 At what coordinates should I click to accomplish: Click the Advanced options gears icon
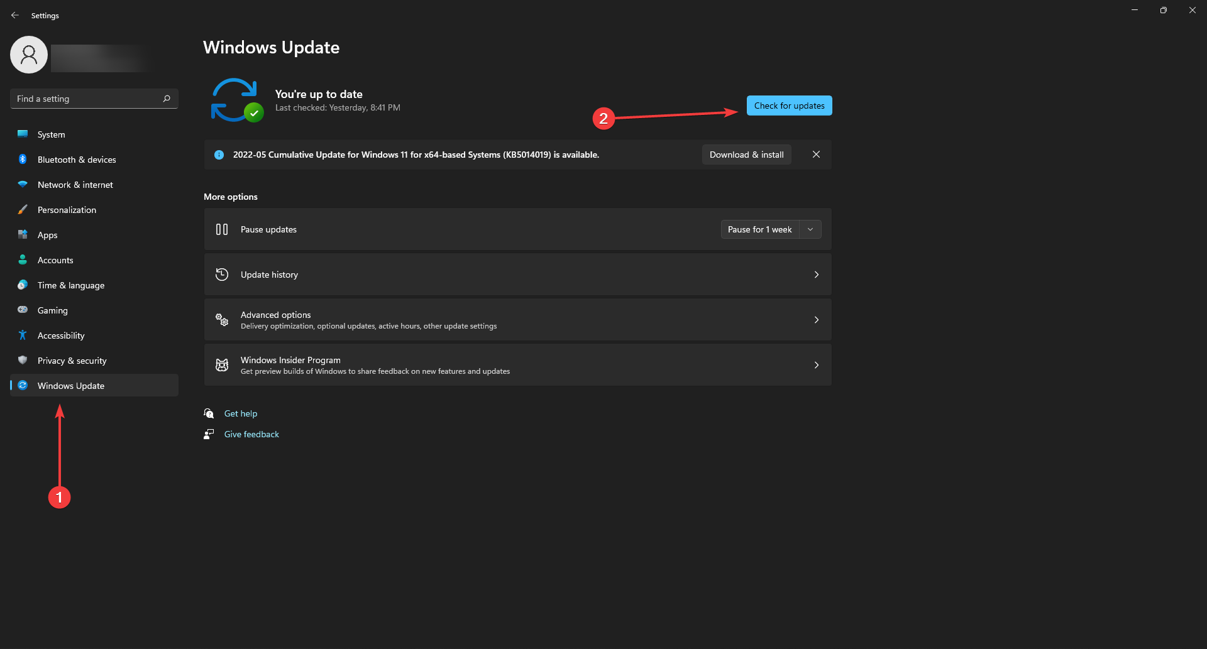(x=222, y=320)
